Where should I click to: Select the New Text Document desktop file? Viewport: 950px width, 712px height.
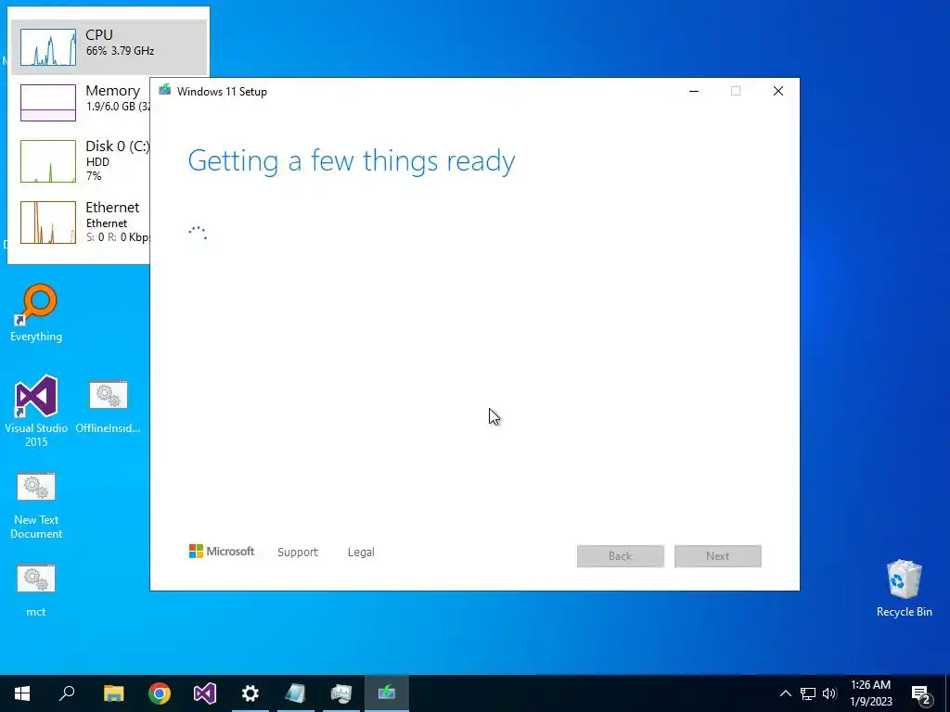click(36, 505)
